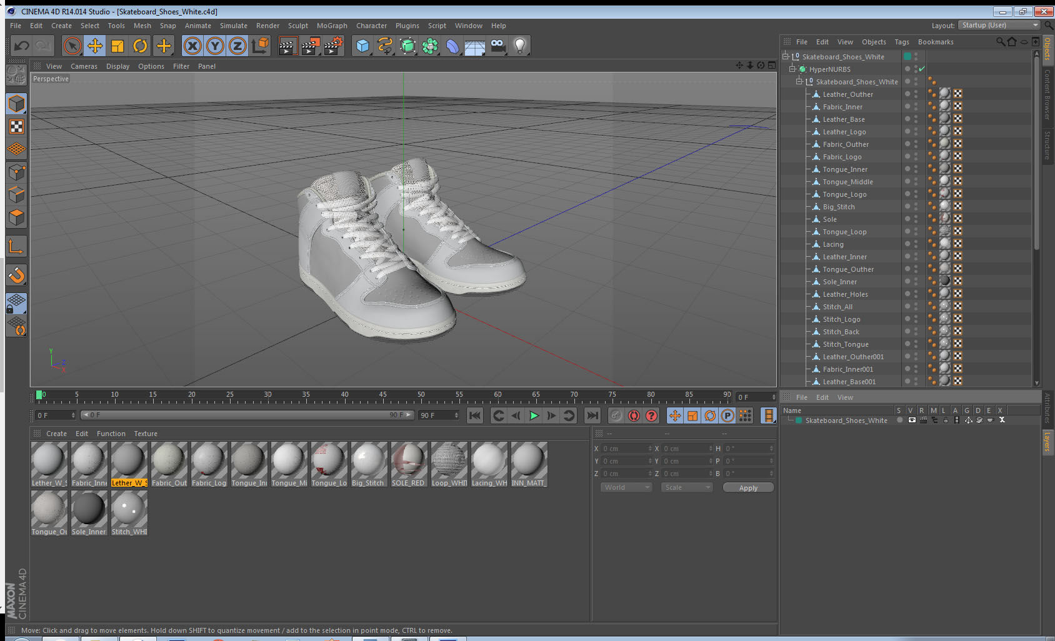
Task: Toggle autokeying button
Action: [x=634, y=415]
